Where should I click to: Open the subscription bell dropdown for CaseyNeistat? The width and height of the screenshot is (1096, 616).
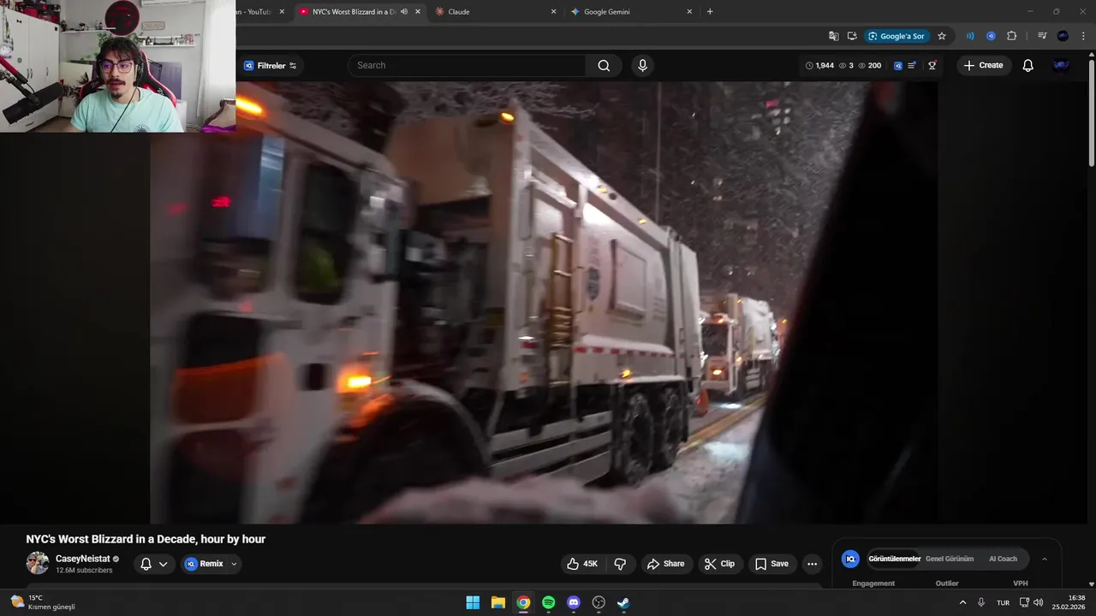pyautogui.click(x=154, y=564)
